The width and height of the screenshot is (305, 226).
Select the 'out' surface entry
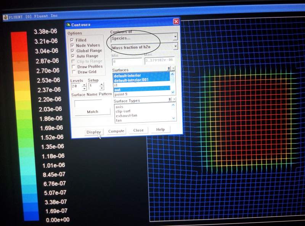[141, 90]
